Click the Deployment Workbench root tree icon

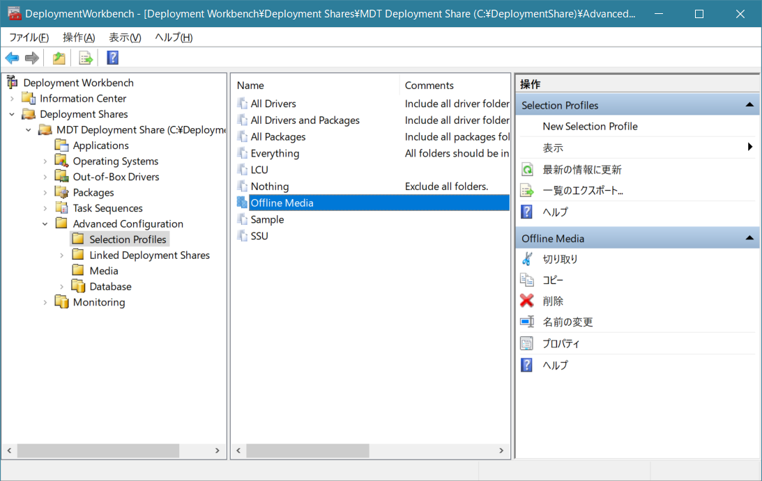[13, 83]
